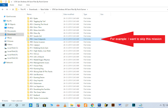Viewport: 168px width, 108px height.
Task: Expand chevron after This PC breadcrumb
Action: pos(27,9)
